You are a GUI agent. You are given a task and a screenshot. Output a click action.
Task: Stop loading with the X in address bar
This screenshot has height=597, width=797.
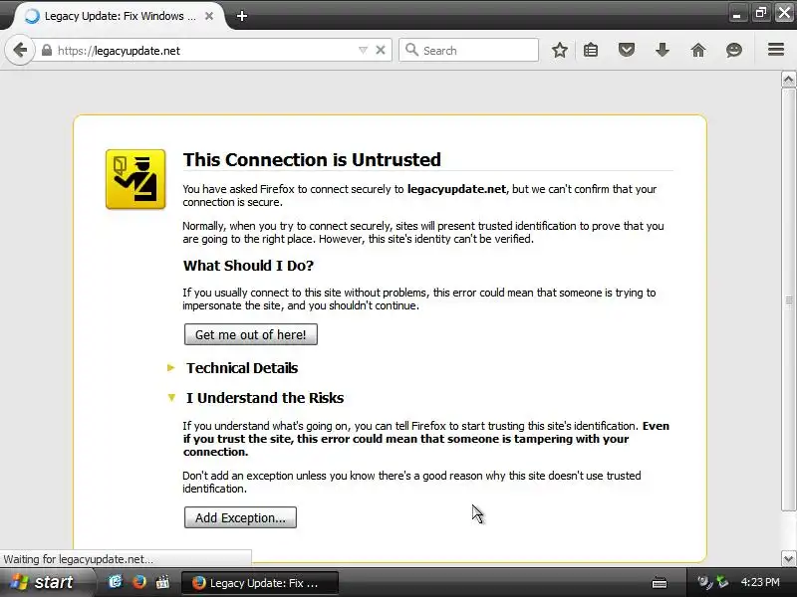click(x=381, y=50)
